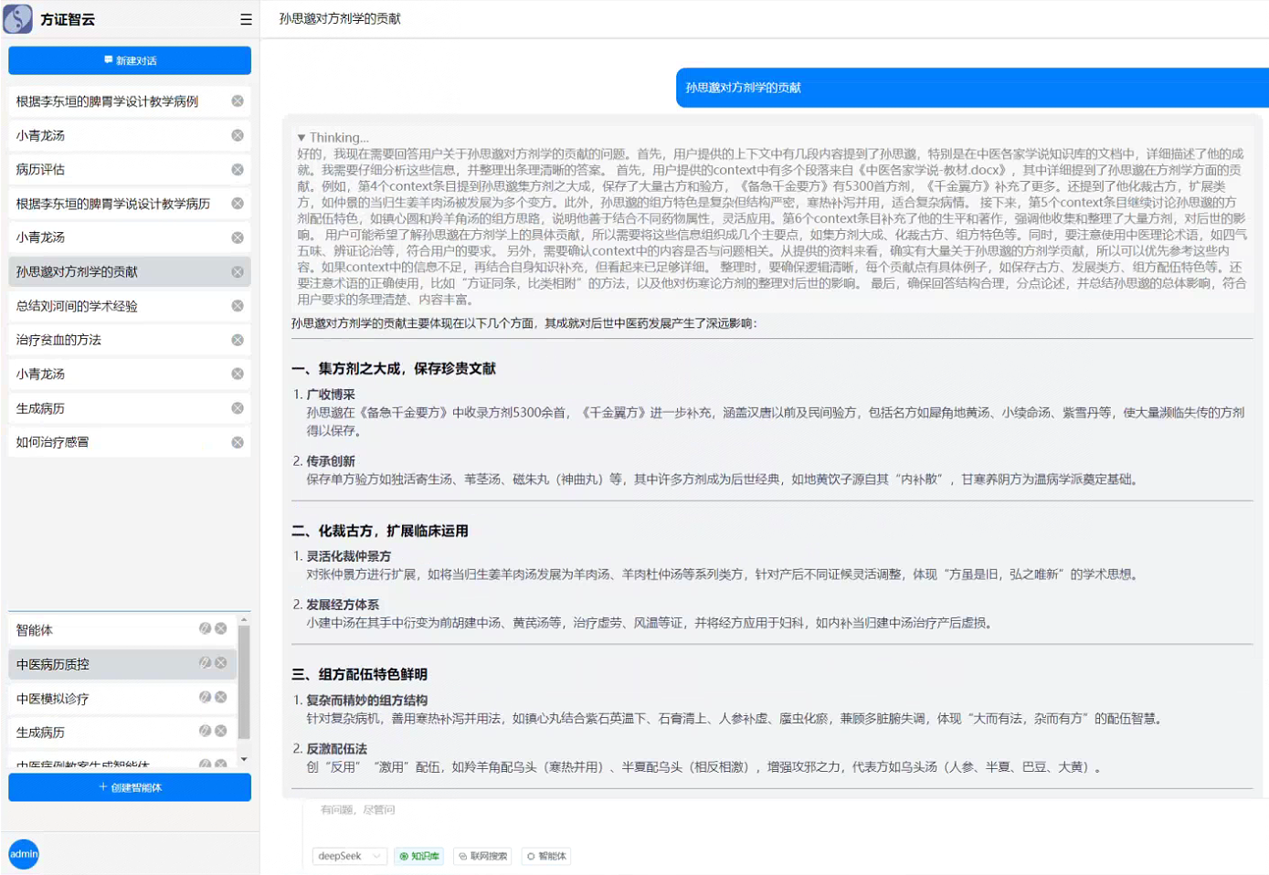
Task: Click the 方证智云 logo icon
Action: click(x=18, y=19)
